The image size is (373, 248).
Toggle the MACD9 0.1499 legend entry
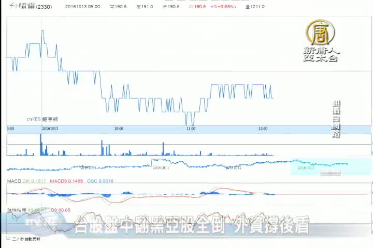(x=66, y=181)
